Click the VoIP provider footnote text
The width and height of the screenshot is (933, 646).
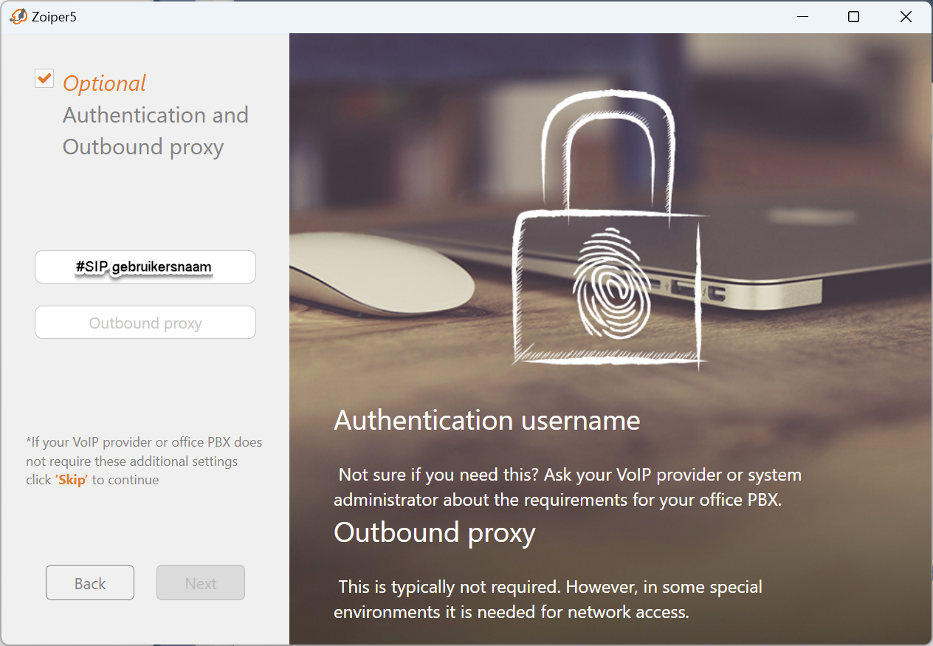pyautogui.click(x=144, y=461)
